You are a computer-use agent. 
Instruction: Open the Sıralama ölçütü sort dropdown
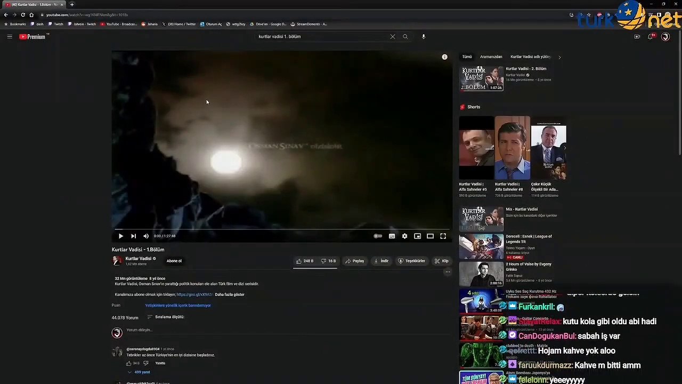point(166,317)
